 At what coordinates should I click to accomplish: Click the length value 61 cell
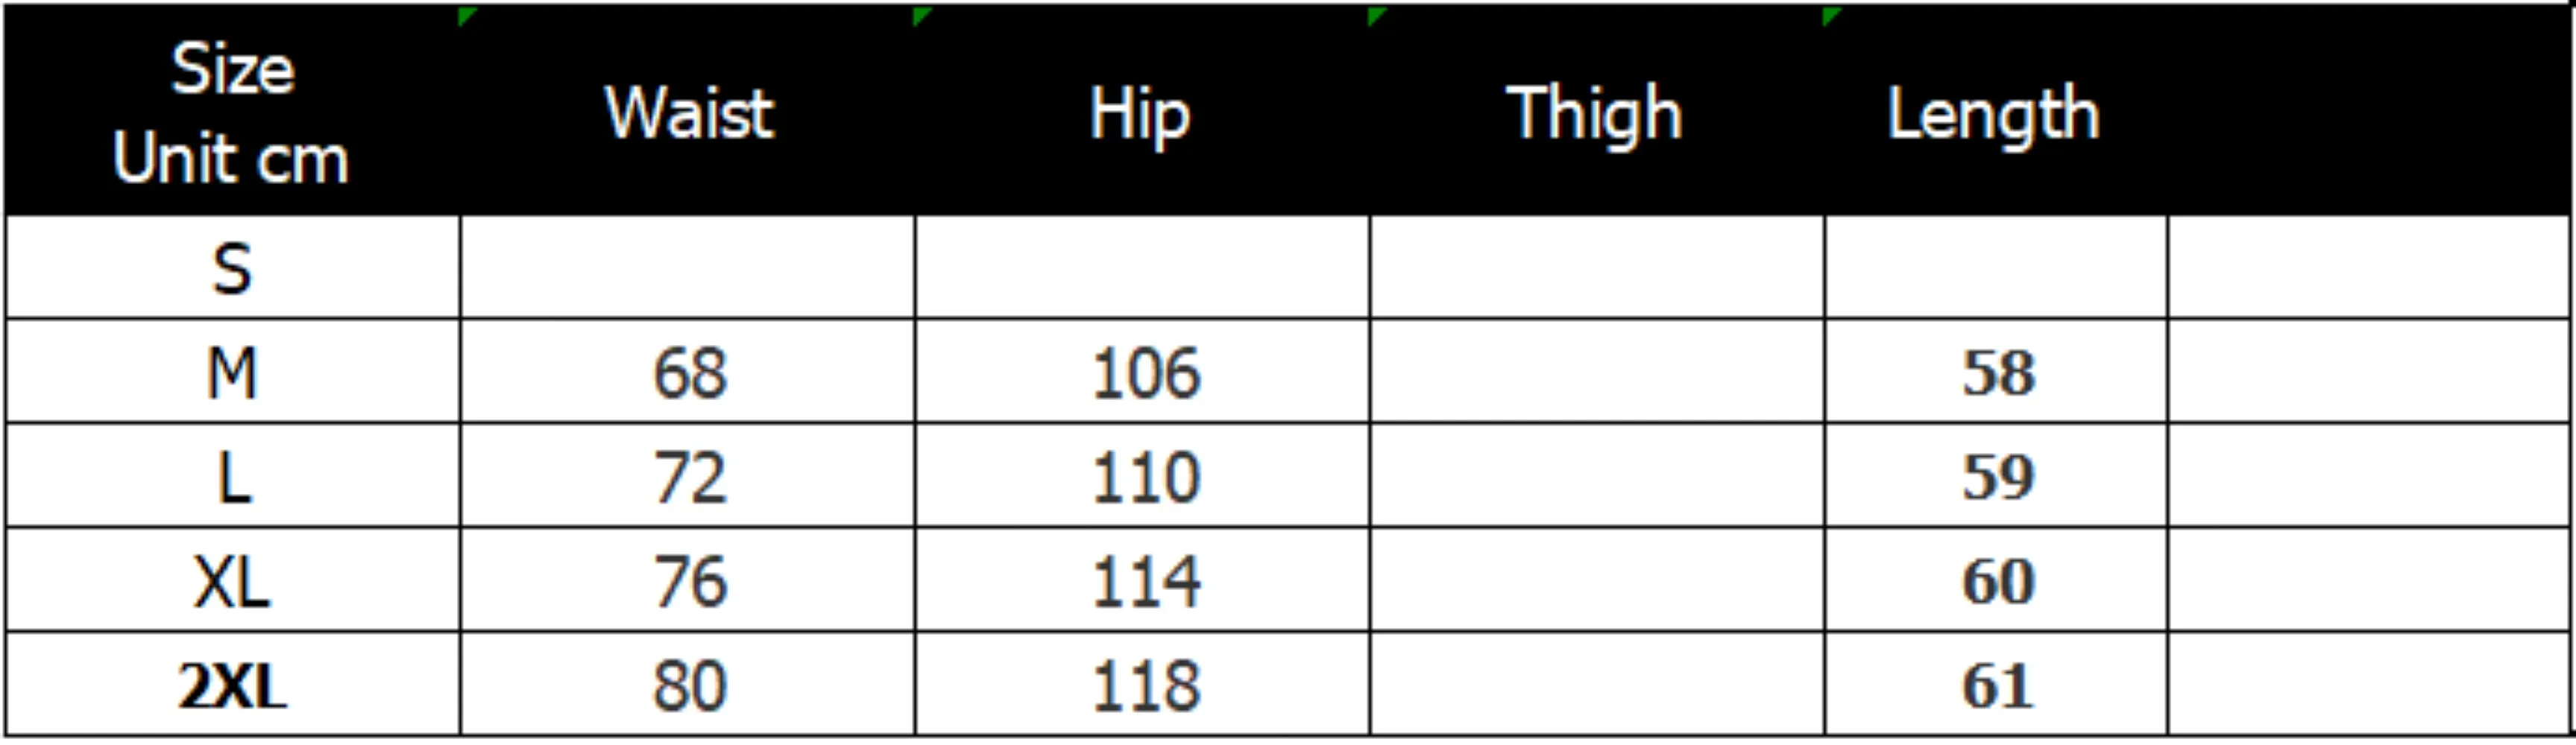[x=1997, y=685]
